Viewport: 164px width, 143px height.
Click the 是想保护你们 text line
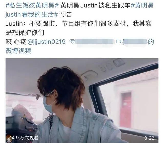[25, 32]
